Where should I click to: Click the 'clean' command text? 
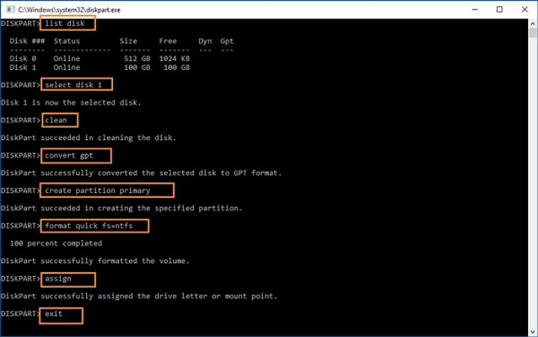(x=56, y=120)
